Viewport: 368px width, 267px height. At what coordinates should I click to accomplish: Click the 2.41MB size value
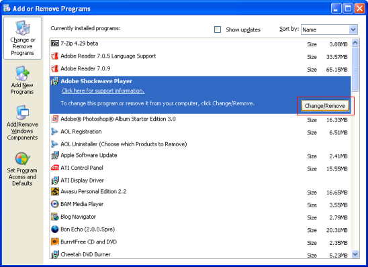338,156
